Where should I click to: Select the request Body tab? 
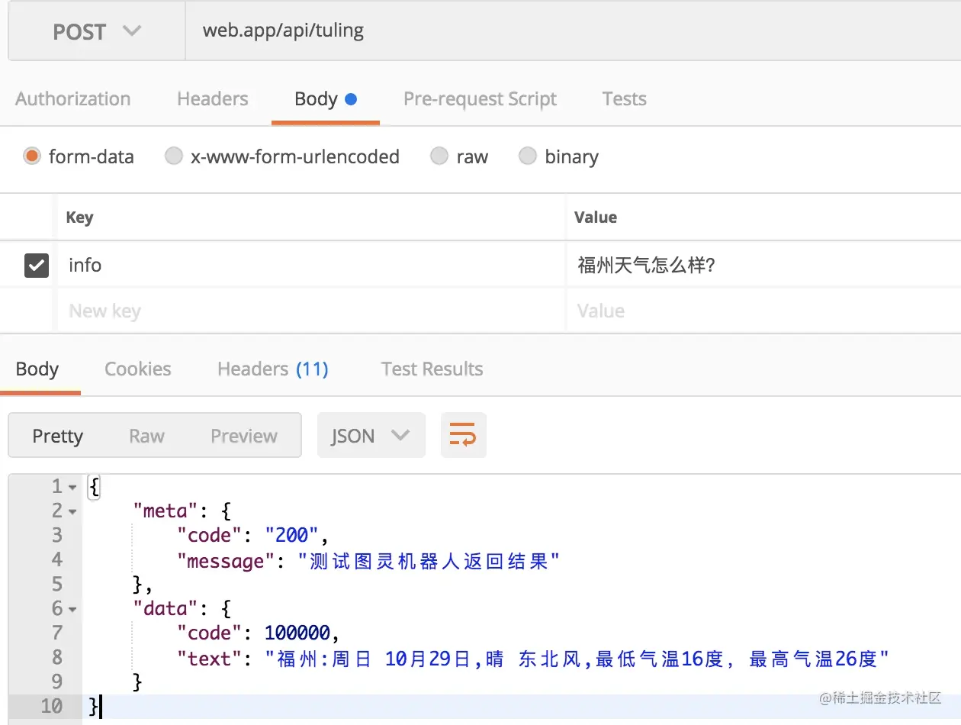(326, 99)
